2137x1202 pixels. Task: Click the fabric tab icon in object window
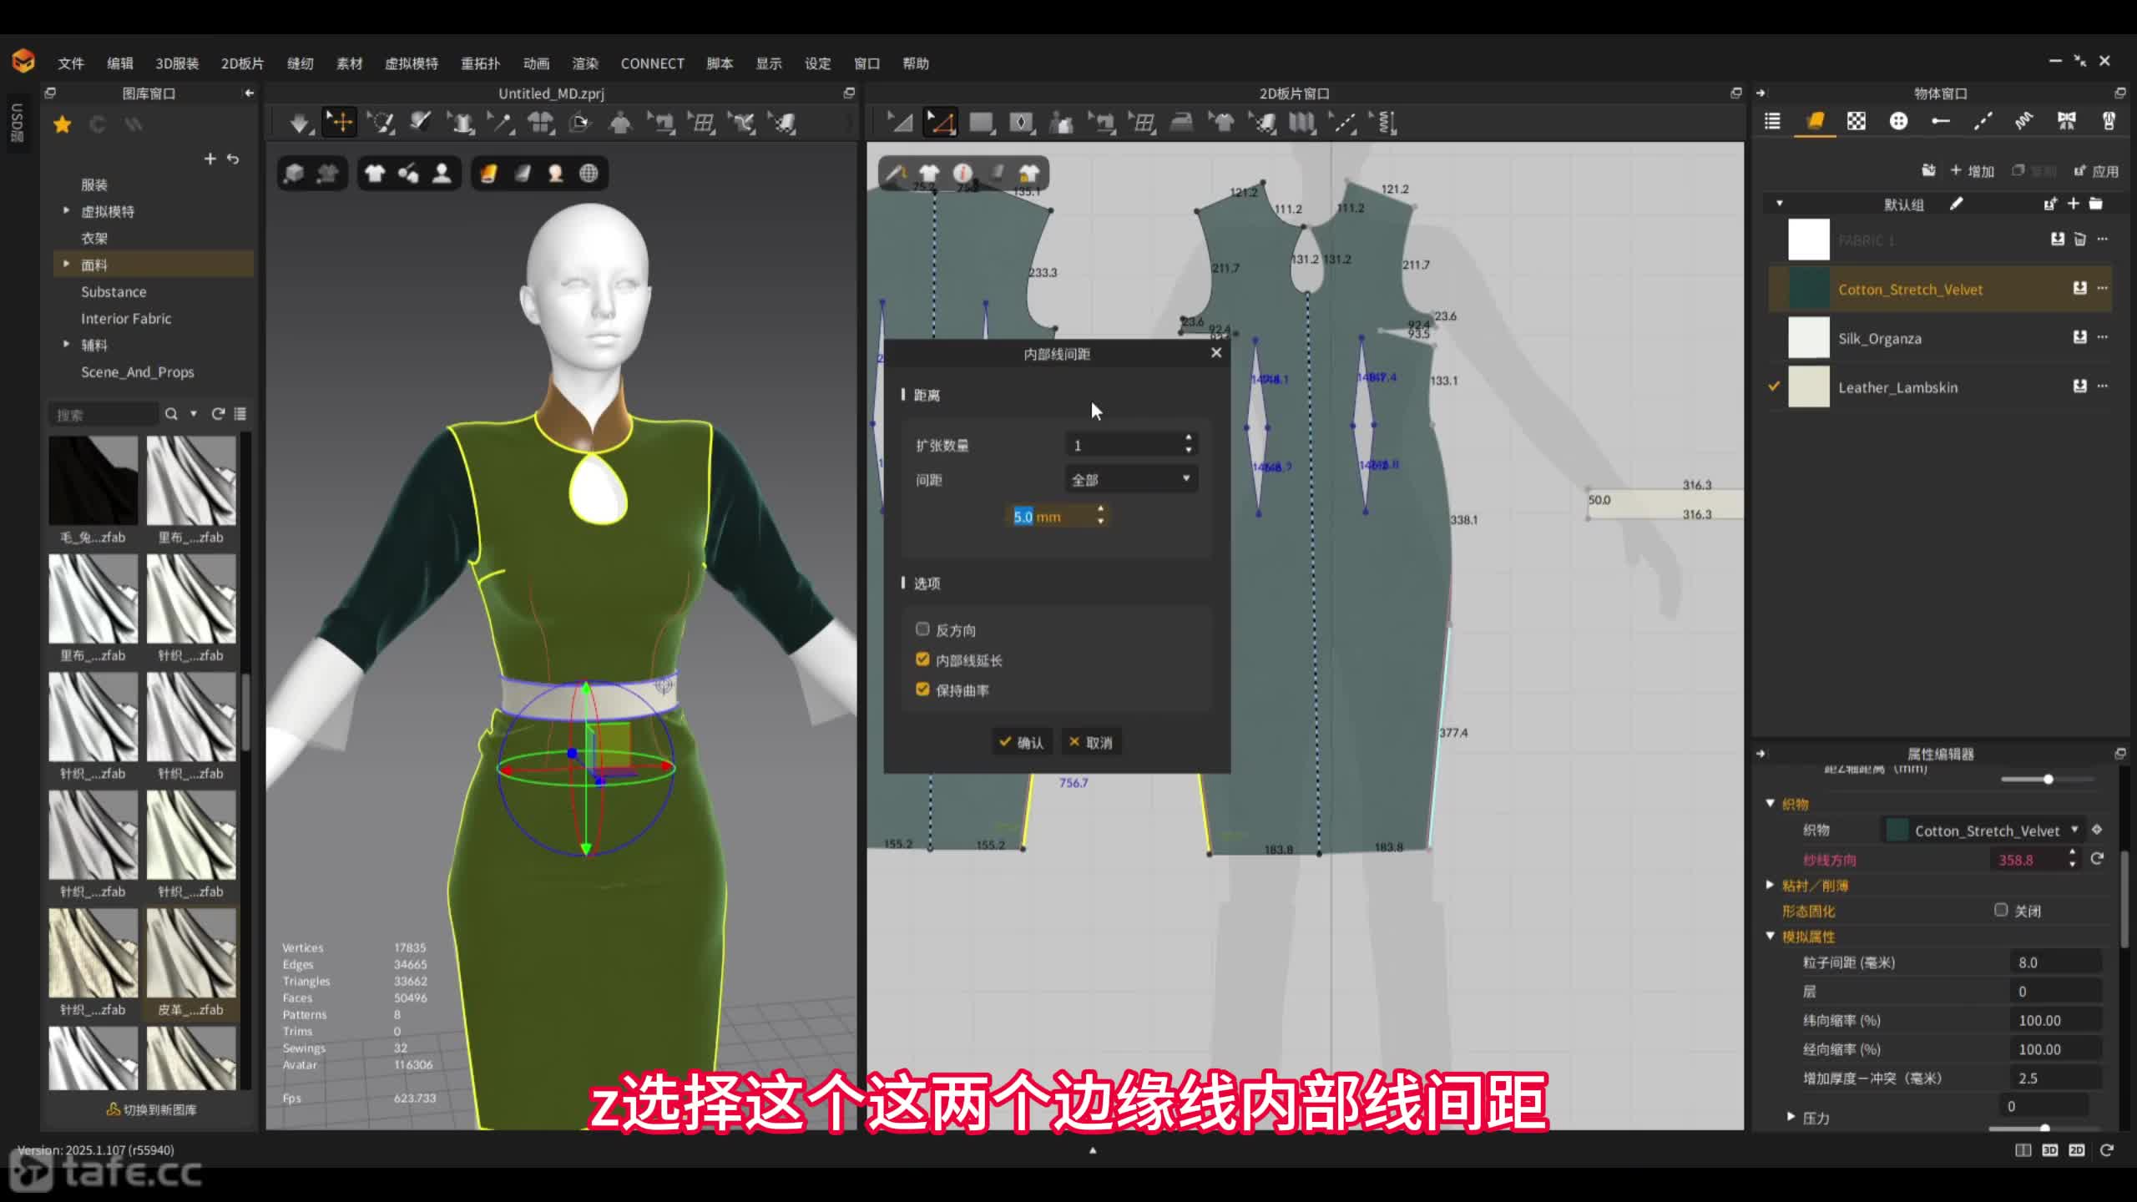coord(1814,122)
